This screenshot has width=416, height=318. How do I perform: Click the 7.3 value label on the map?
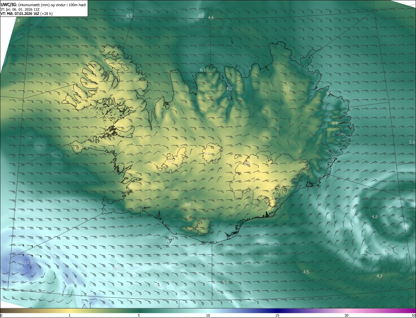pyautogui.click(x=201, y=16)
